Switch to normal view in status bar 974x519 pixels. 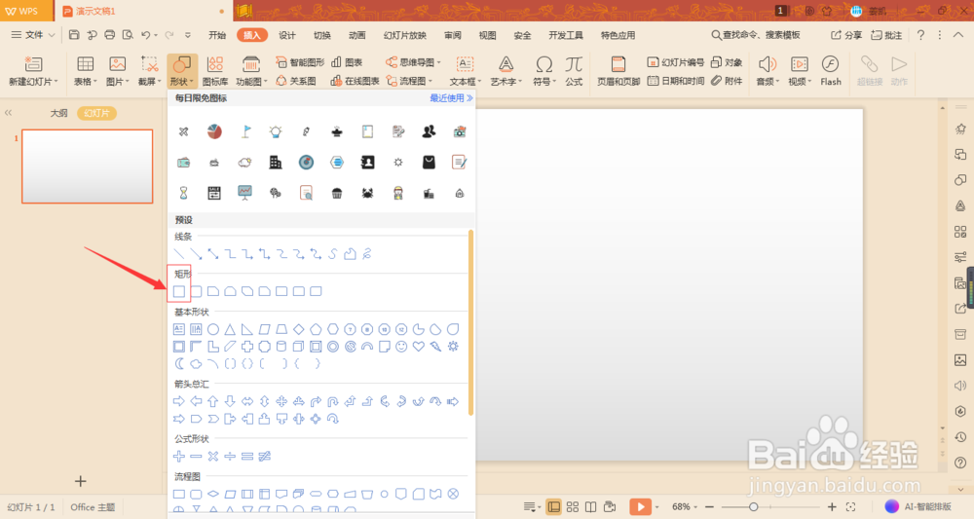point(553,507)
